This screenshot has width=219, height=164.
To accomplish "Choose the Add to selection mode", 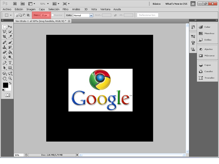I will pyautogui.click(x=20, y=15).
